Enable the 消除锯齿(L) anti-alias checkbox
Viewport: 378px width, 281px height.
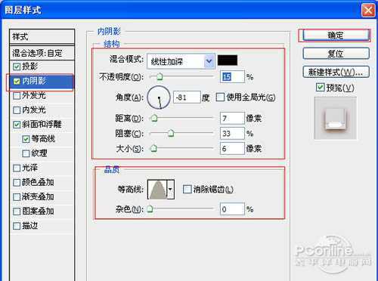[187, 189]
